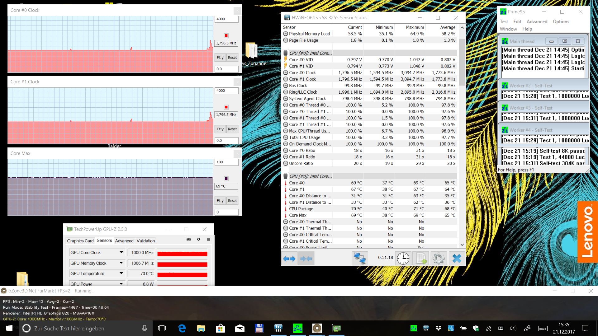Click HWiNFO clock reset timer icon
Image resolution: width=598 pixels, height=336 pixels.
[403, 259]
